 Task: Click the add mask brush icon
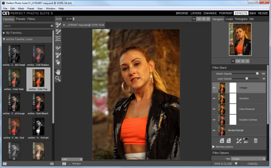click(x=238, y=141)
